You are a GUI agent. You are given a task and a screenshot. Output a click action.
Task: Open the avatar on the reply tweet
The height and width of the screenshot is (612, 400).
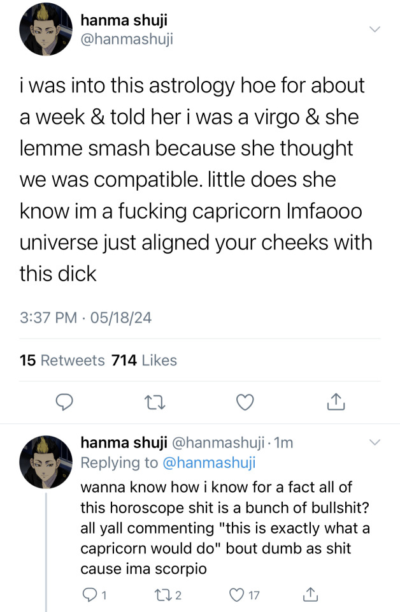[45, 462]
